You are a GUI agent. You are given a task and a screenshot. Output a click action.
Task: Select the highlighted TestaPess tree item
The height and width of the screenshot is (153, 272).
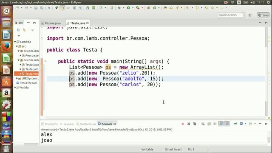tap(26, 74)
